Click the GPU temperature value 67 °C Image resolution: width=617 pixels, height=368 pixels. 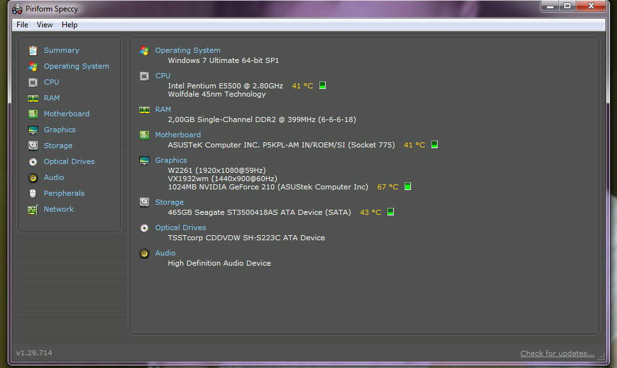387,187
